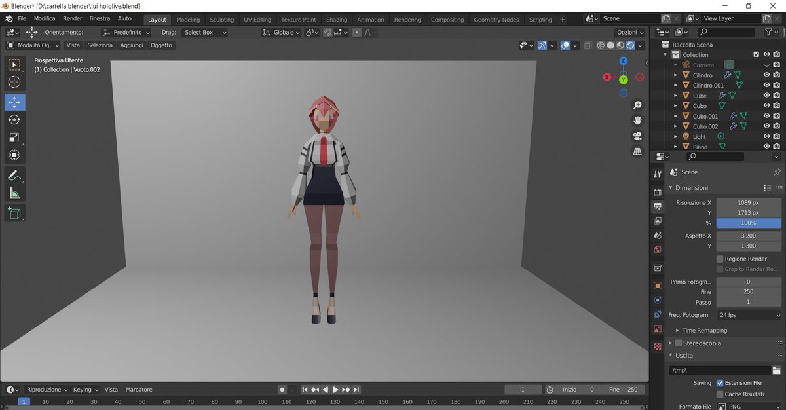
Task: Open the Render properties tab
Action: (x=658, y=192)
